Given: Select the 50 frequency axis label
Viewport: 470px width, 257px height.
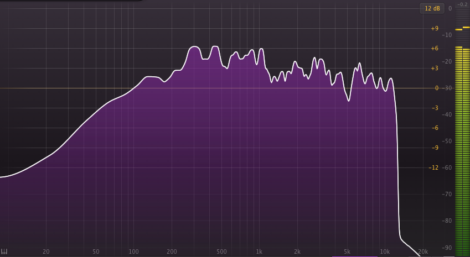Looking at the screenshot, I should coord(96,251).
